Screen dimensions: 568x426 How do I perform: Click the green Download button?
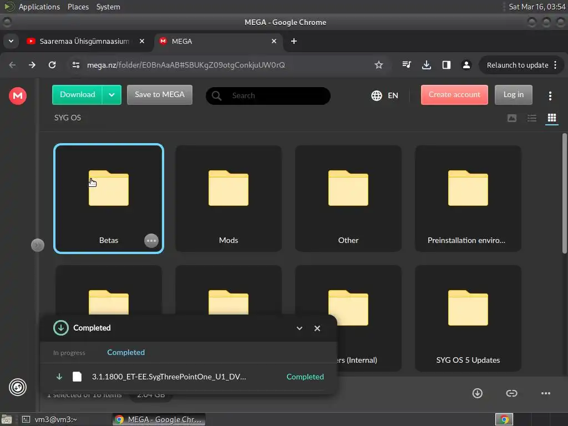point(77,95)
